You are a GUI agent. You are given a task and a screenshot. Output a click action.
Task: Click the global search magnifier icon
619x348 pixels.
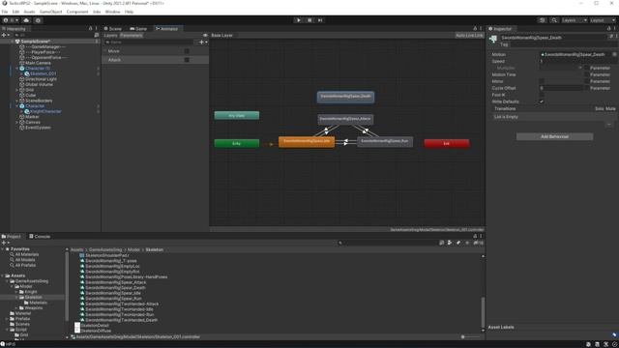[x=554, y=20]
